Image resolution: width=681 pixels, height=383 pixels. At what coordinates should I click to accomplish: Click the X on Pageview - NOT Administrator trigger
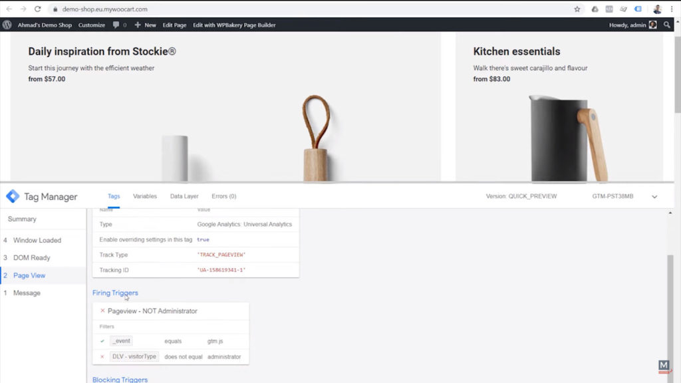(101, 311)
